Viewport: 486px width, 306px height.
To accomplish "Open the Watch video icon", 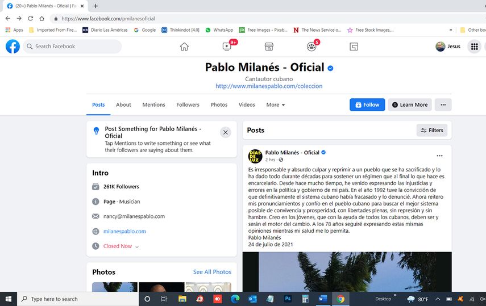I will [x=227, y=47].
